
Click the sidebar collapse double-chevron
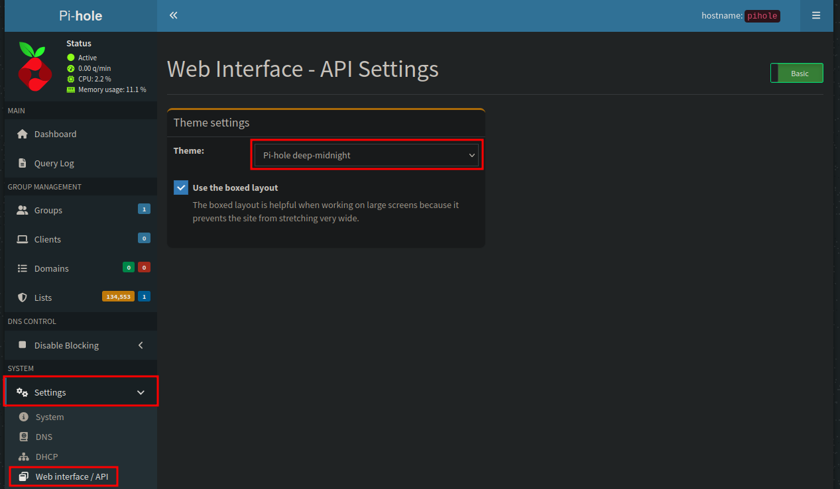coord(173,15)
